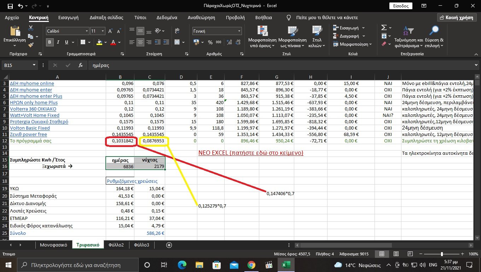Click Decrease Decimal icon
This screenshot has width=481, height=272.
(237, 42)
